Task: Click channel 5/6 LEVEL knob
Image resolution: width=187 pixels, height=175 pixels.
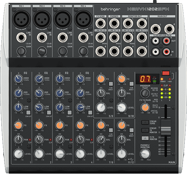Action: pos(101,107)
